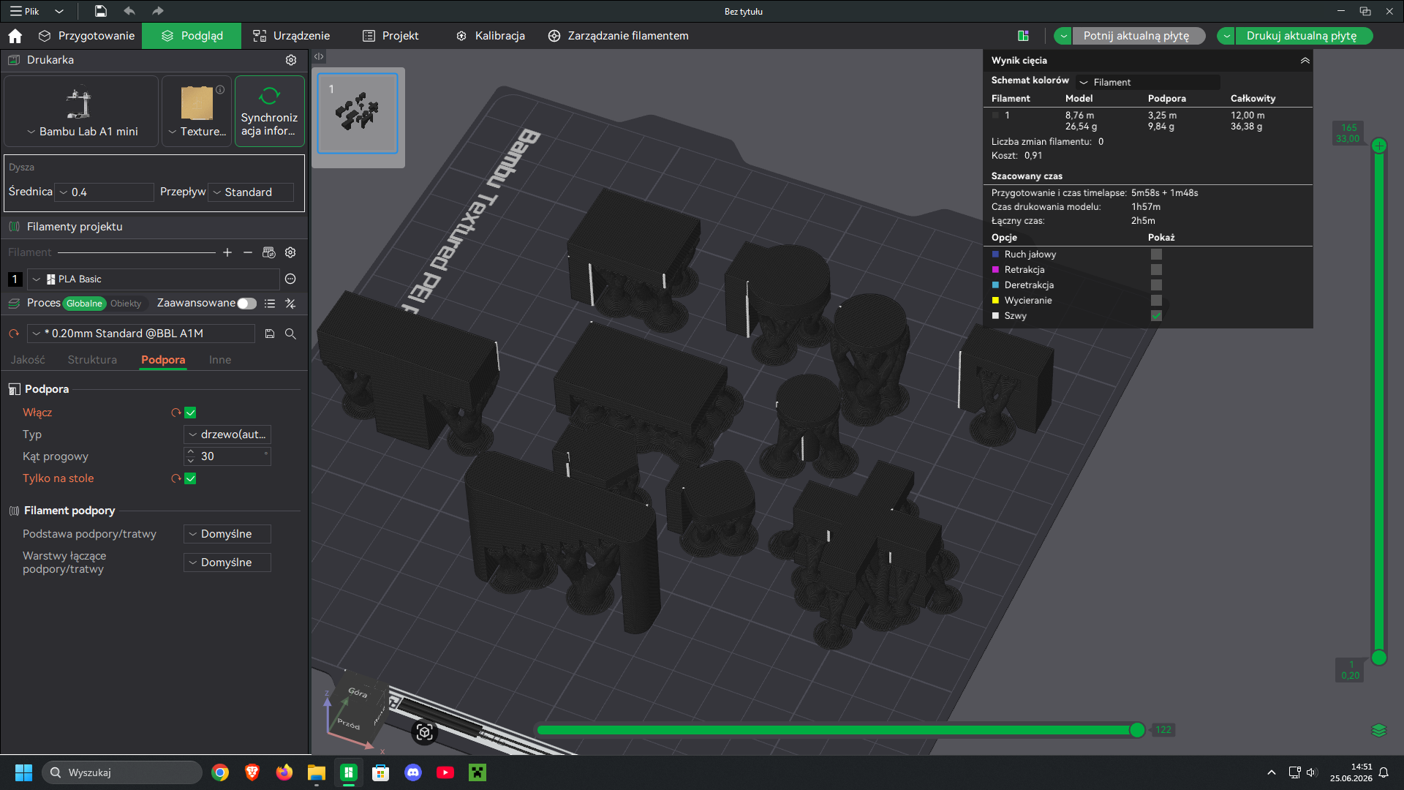Select the Obiekty process scope button
This screenshot has height=790, width=1404.
(126, 304)
